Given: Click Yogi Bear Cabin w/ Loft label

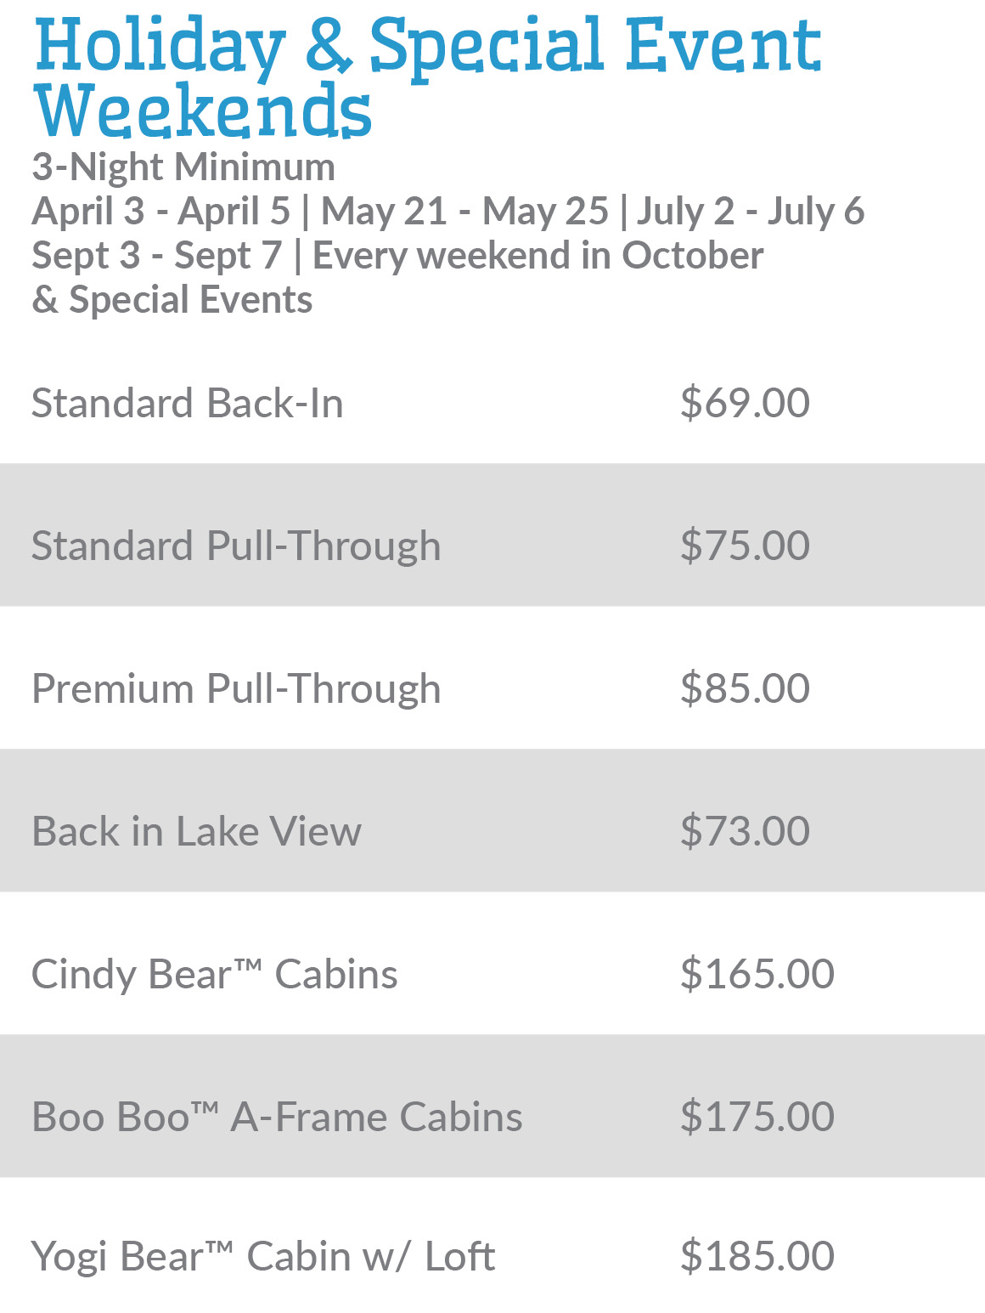Looking at the screenshot, I should pyautogui.click(x=262, y=1256).
